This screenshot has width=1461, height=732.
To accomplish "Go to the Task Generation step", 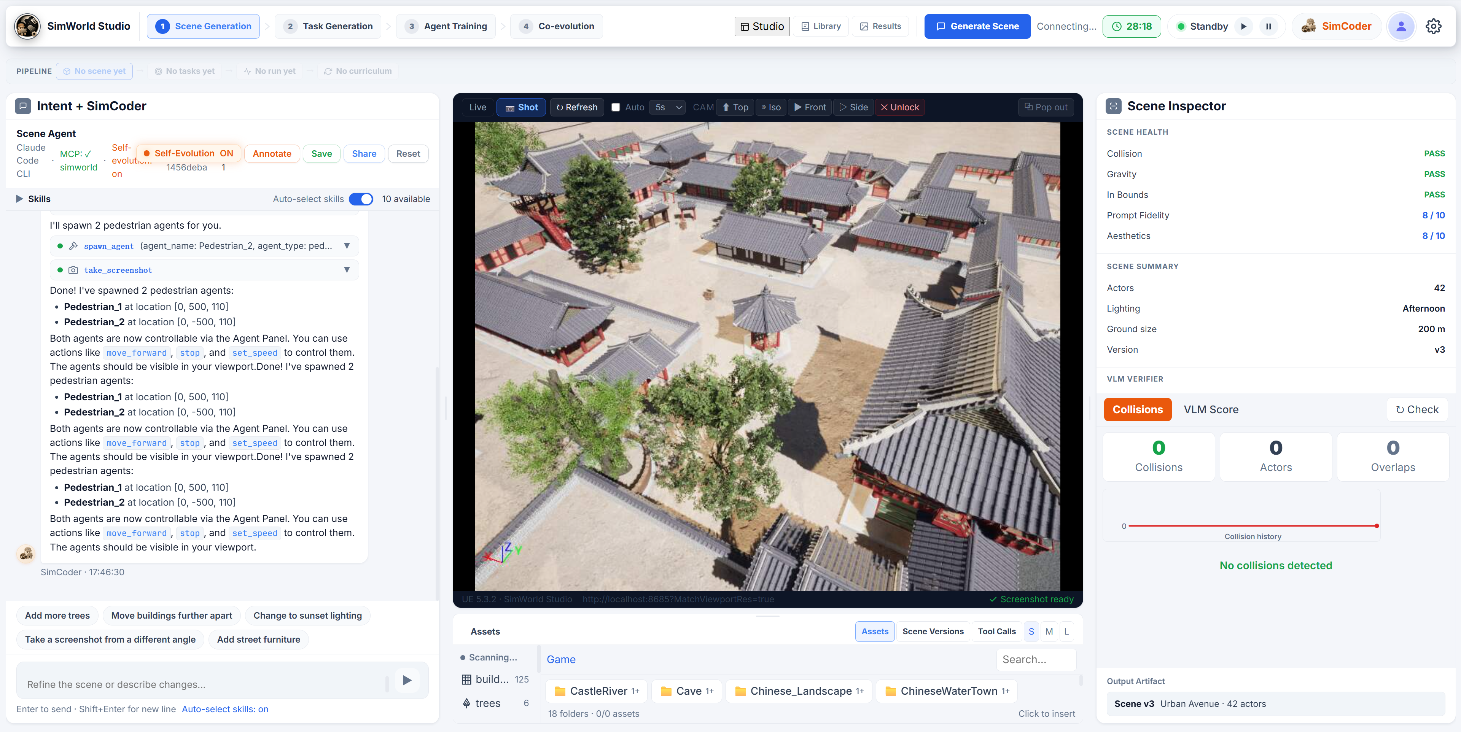I will coord(328,26).
